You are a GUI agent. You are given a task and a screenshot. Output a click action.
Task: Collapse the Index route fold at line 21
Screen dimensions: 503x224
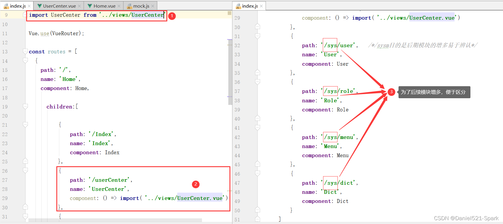point(25,125)
